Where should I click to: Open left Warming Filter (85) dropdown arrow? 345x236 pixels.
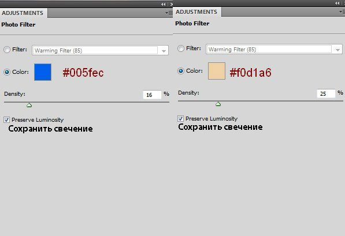tap(164, 51)
